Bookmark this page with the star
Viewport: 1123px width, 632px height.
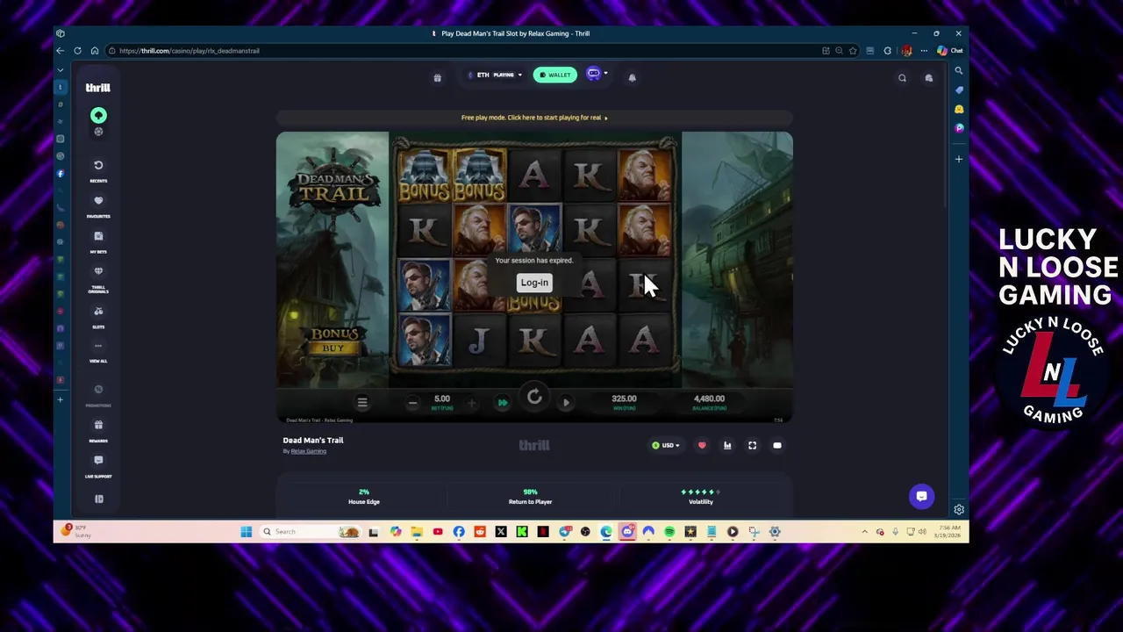853,51
